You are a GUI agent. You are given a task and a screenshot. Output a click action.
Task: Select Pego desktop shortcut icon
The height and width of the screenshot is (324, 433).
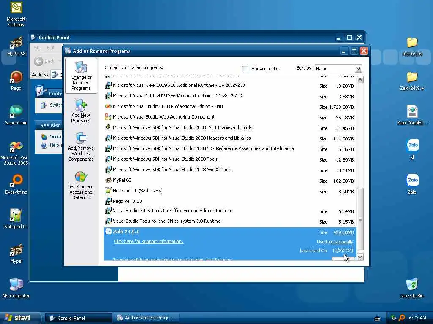pyautogui.click(x=16, y=81)
